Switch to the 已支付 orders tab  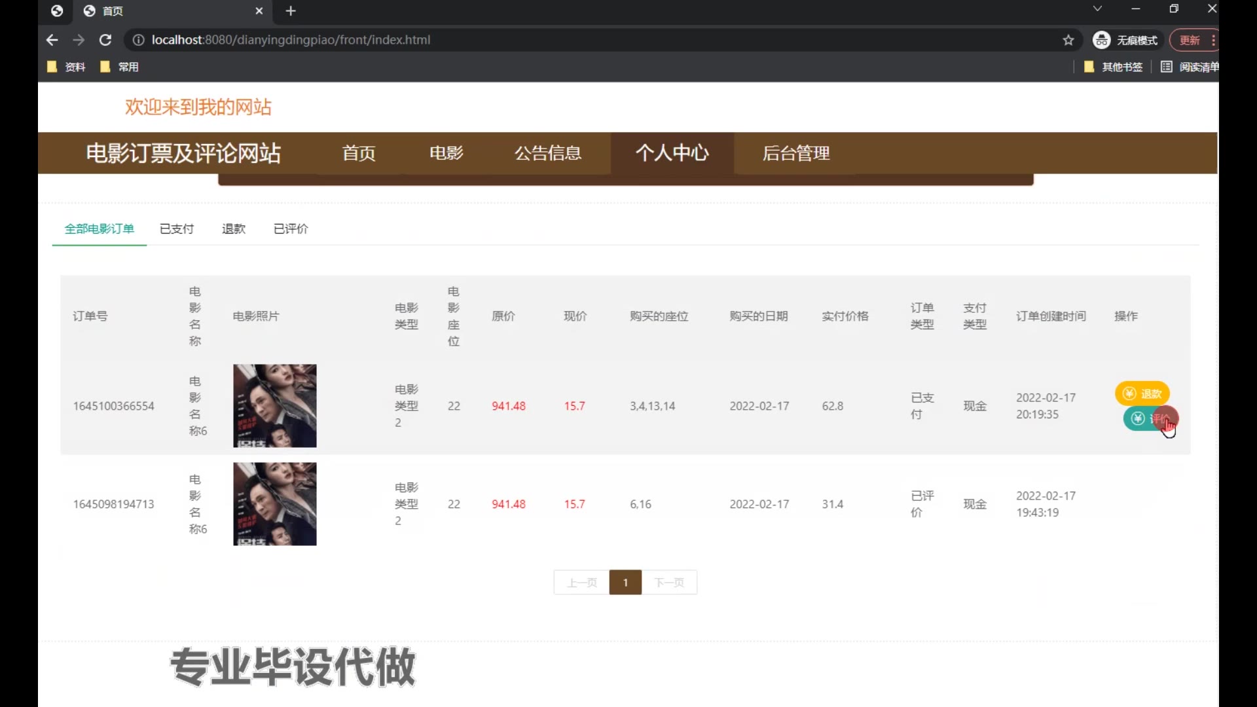tap(177, 228)
